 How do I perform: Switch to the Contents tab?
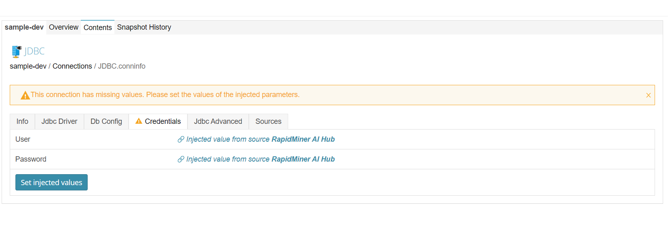coord(97,28)
